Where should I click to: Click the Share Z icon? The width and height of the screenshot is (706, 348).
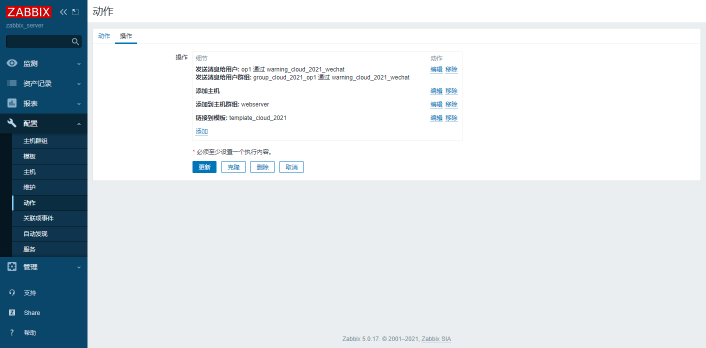(12, 313)
